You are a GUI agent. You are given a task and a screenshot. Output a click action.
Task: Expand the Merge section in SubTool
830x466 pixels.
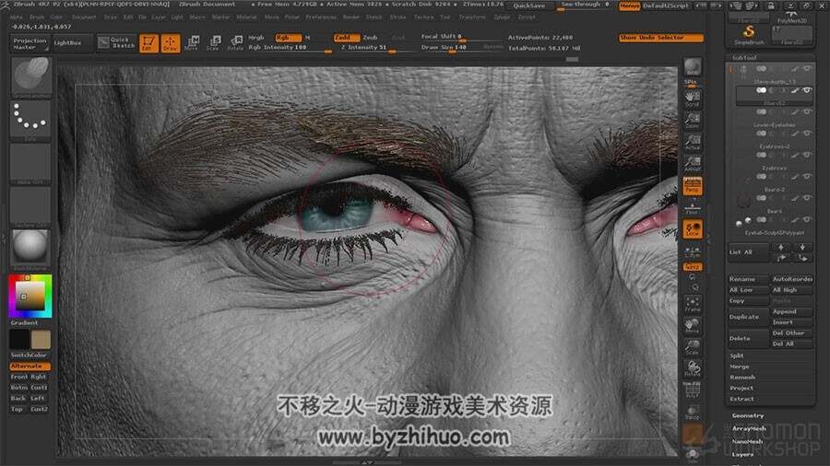coord(740,367)
